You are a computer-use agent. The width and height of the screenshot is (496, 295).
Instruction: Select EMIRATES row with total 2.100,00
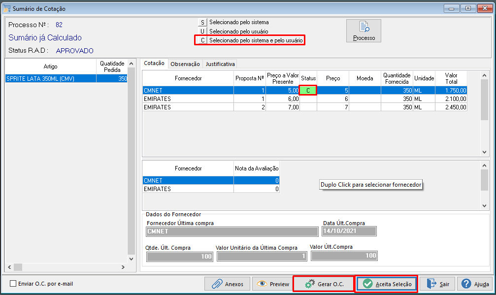[304, 98]
